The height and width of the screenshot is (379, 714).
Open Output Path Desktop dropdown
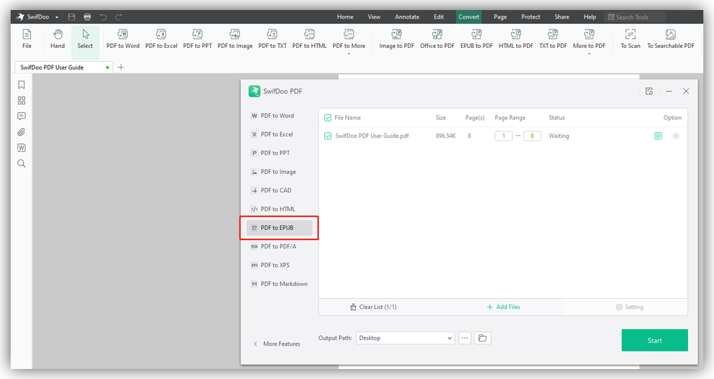(405, 338)
